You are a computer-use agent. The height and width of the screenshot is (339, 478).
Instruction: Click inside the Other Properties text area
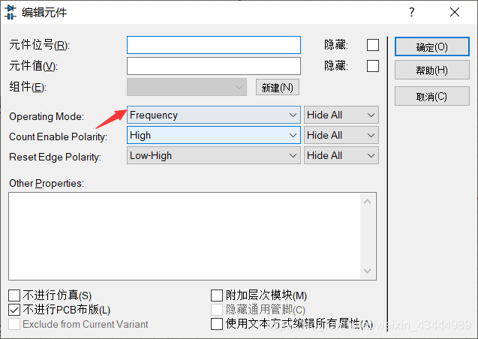pos(185,236)
